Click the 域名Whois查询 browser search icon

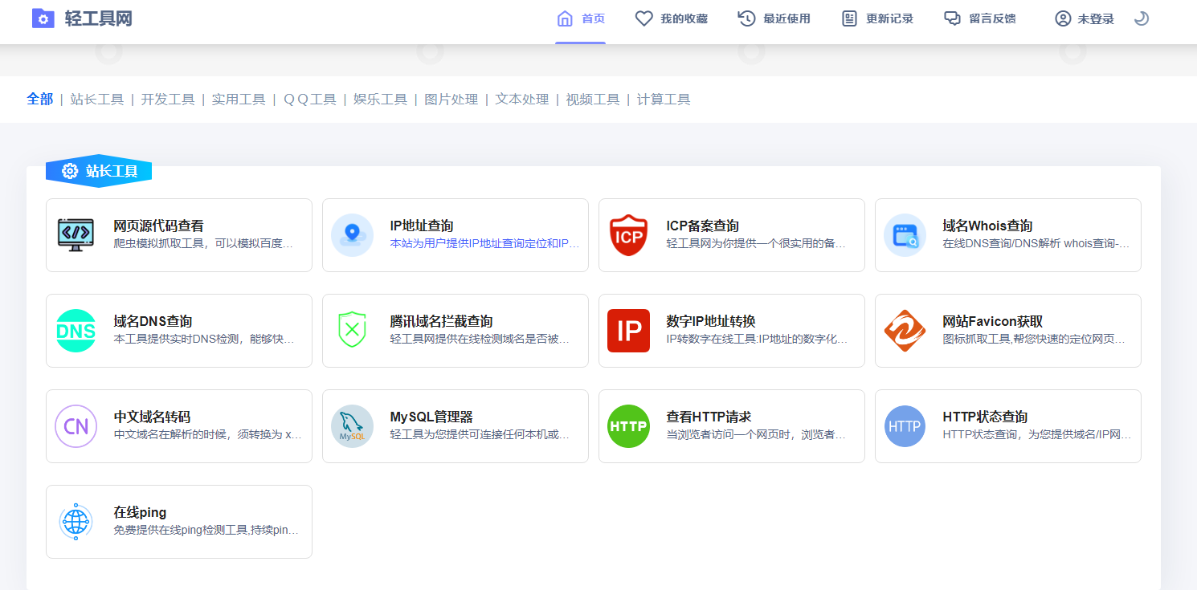(905, 235)
